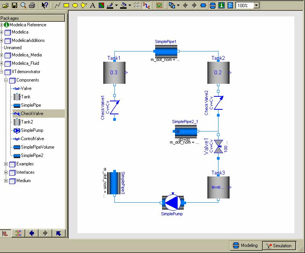Select the CheckValve2 symbol in diagram

(218, 102)
